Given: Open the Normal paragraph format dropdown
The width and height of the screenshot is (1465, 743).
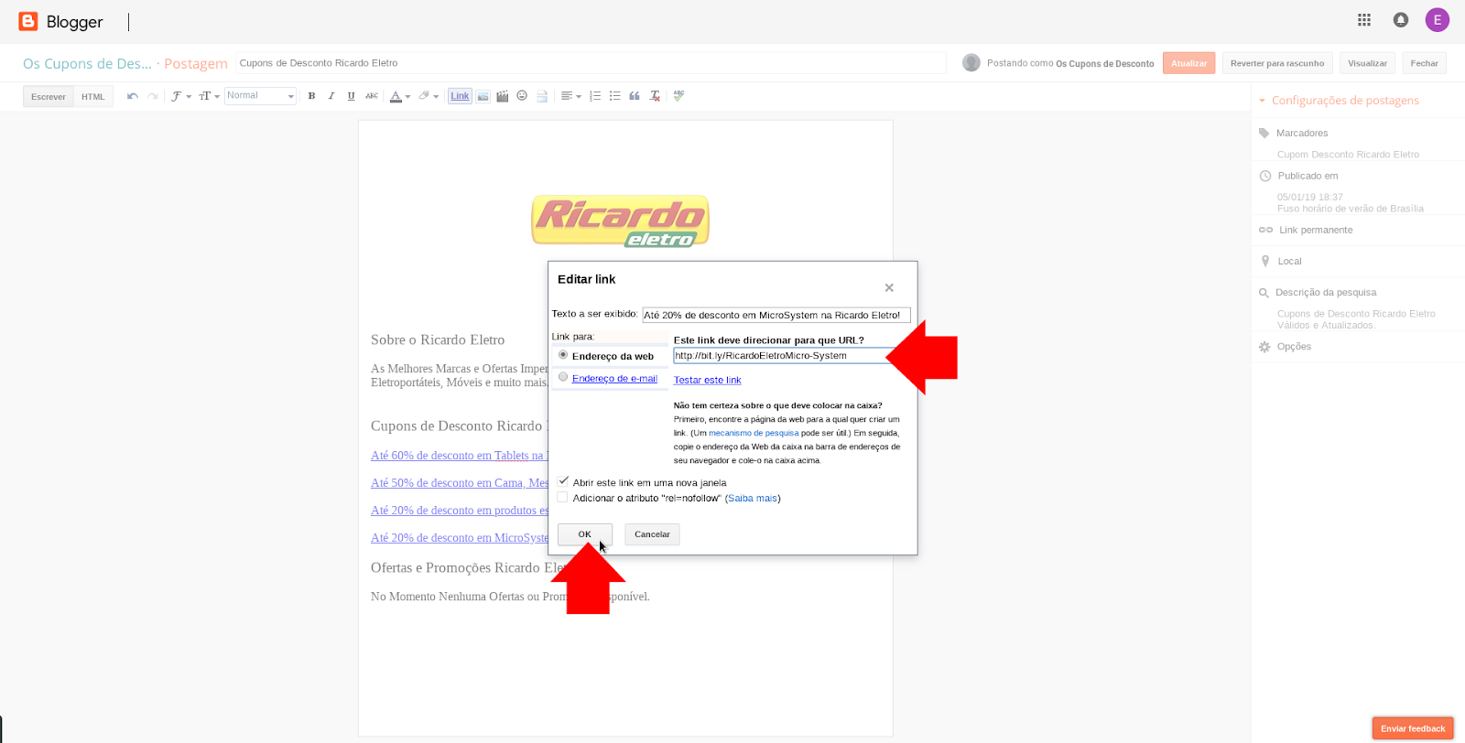Looking at the screenshot, I should 260,96.
